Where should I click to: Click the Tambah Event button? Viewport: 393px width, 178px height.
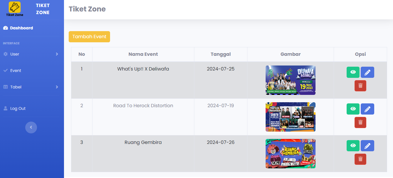pyautogui.click(x=89, y=37)
